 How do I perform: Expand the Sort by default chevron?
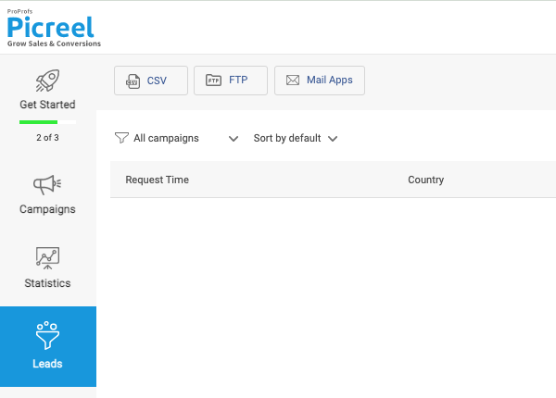[x=333, y=139]
